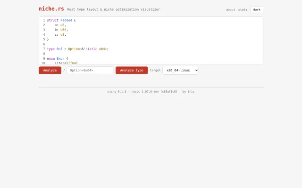Click line number 7 in the gutter
This screenshot has height=188, width=302.
click(44, 49)
